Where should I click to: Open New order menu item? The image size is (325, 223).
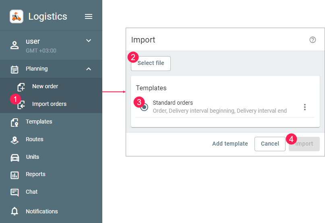[45, 86]
